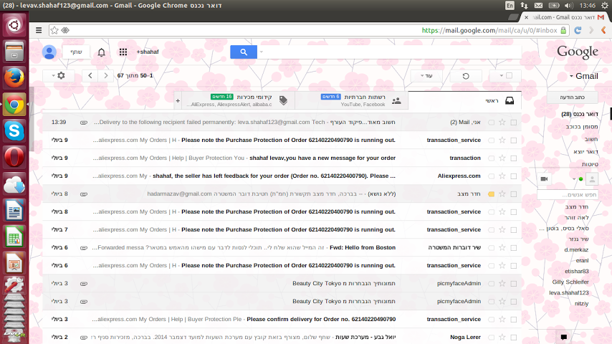Image resolution: width=612 pixels, height=344 pixels.
Task: Open the chat status dropdown arrow
Action: (574, 179)
